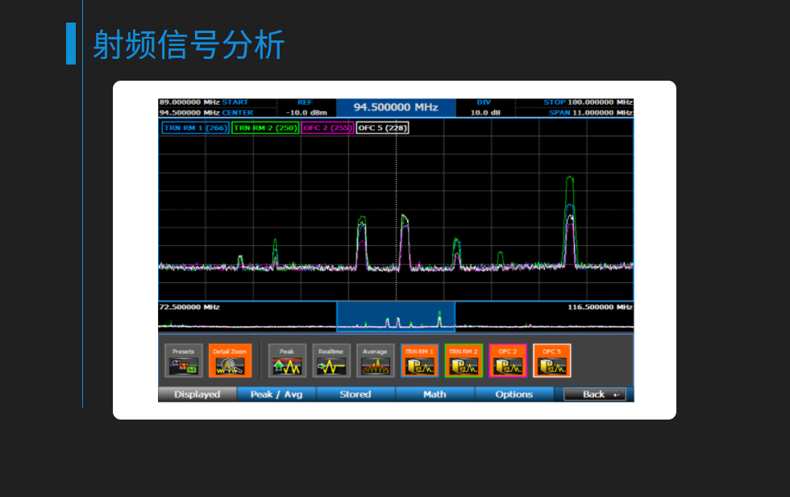
Task: Toggle the Detail Zoom tool
Action: (231, 361)
